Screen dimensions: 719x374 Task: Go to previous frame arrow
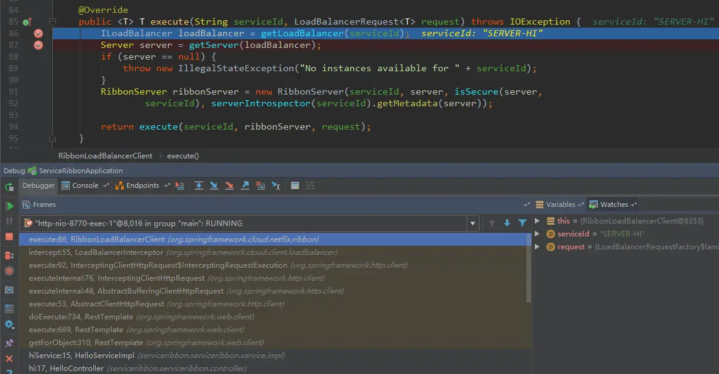[x=492, y=224]
